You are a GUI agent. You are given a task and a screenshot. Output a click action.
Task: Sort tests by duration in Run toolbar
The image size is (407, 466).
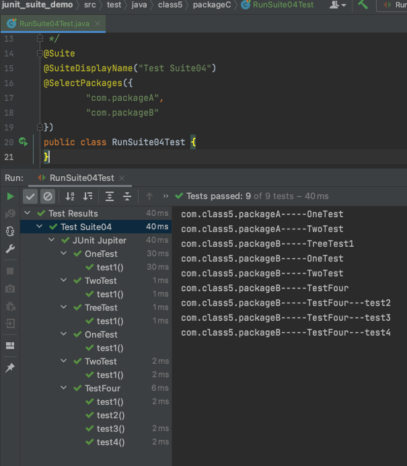(x=87, y=196)
